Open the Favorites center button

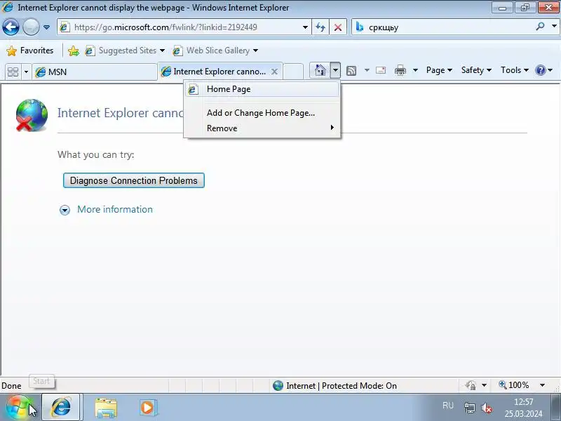[x=30, y=51]
